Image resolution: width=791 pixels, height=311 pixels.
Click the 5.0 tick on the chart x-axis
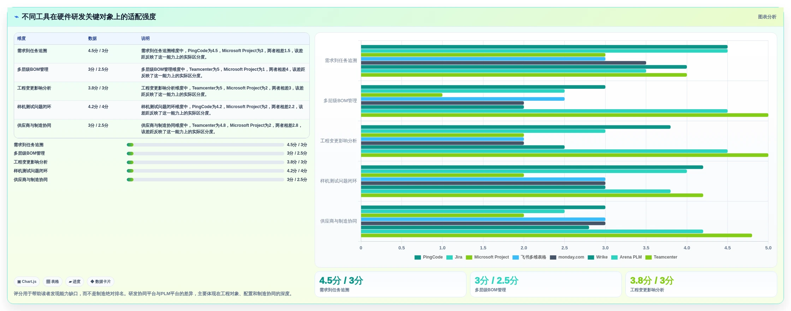[x=768, y=248]
